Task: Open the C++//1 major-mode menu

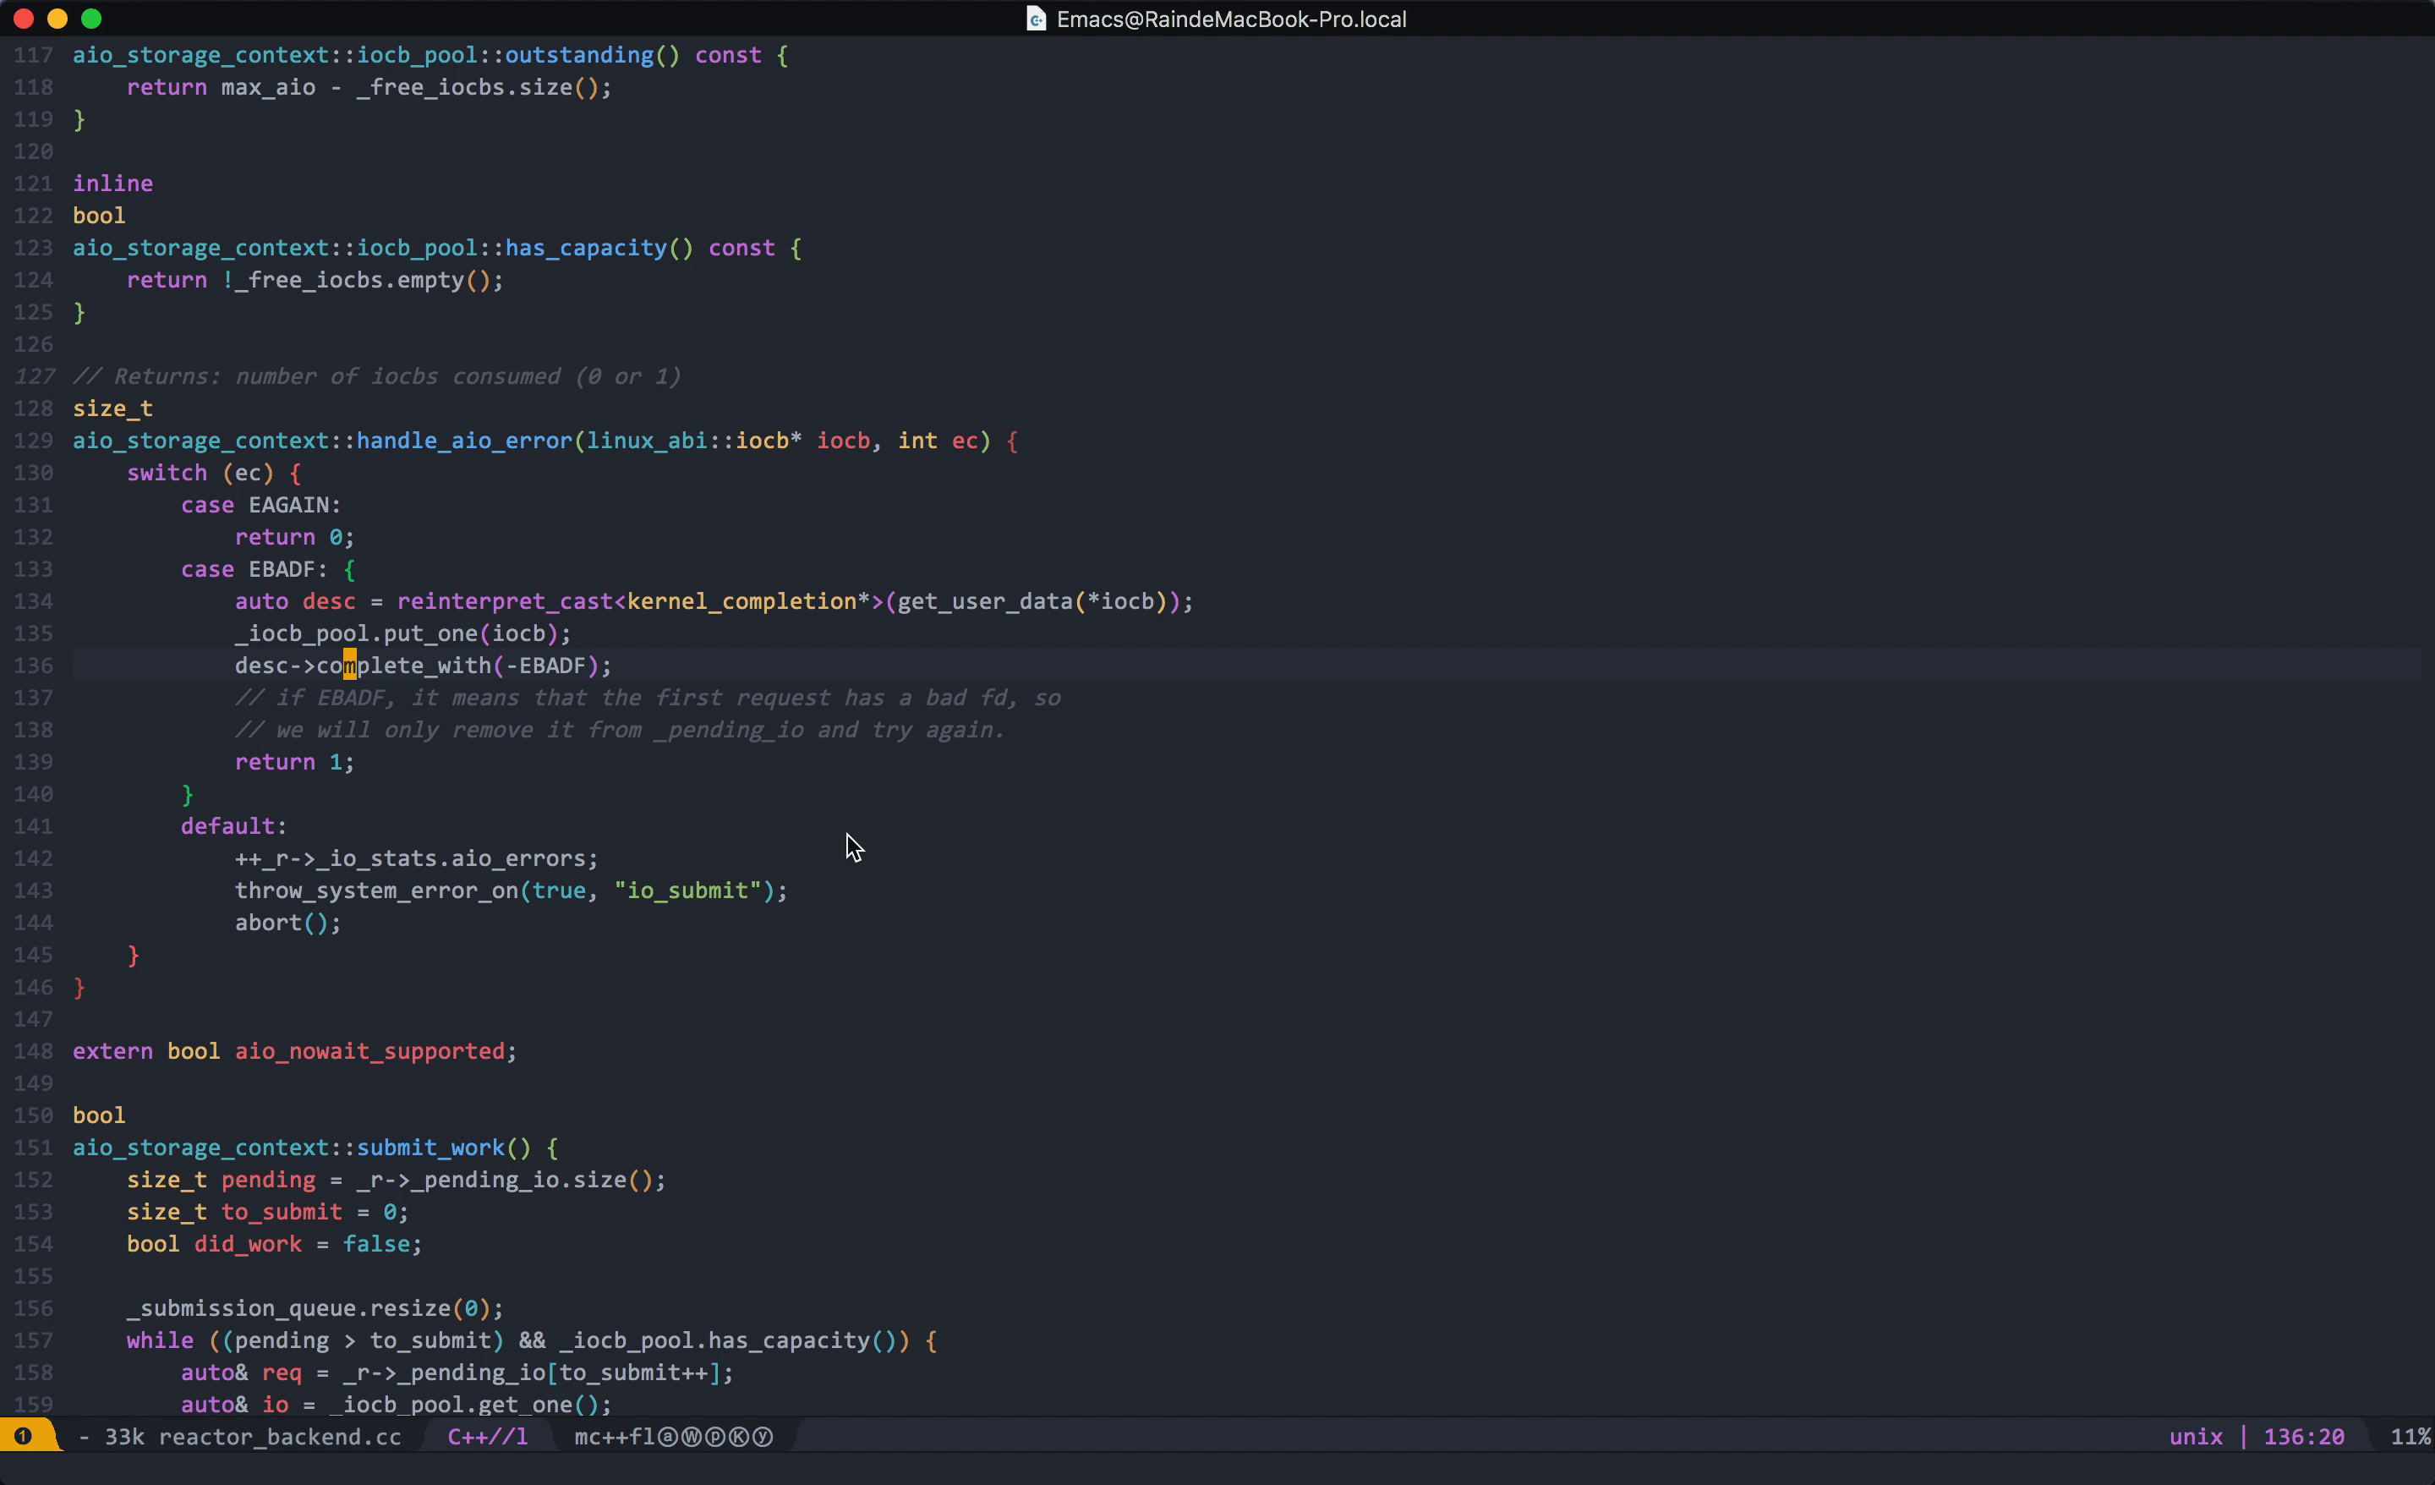Action: point(486,1437)
